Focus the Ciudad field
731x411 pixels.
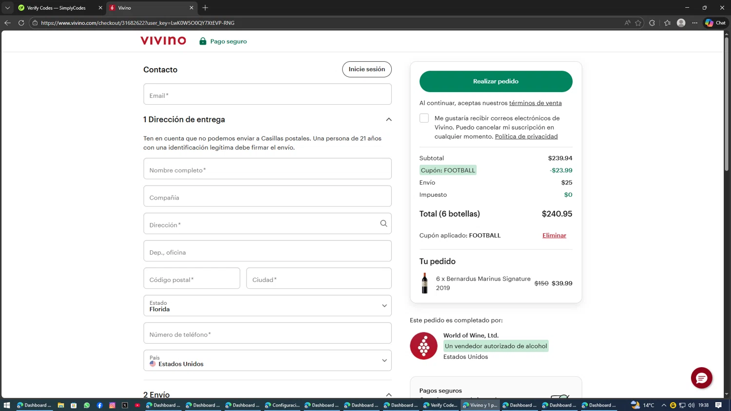(x=319, y=278)
